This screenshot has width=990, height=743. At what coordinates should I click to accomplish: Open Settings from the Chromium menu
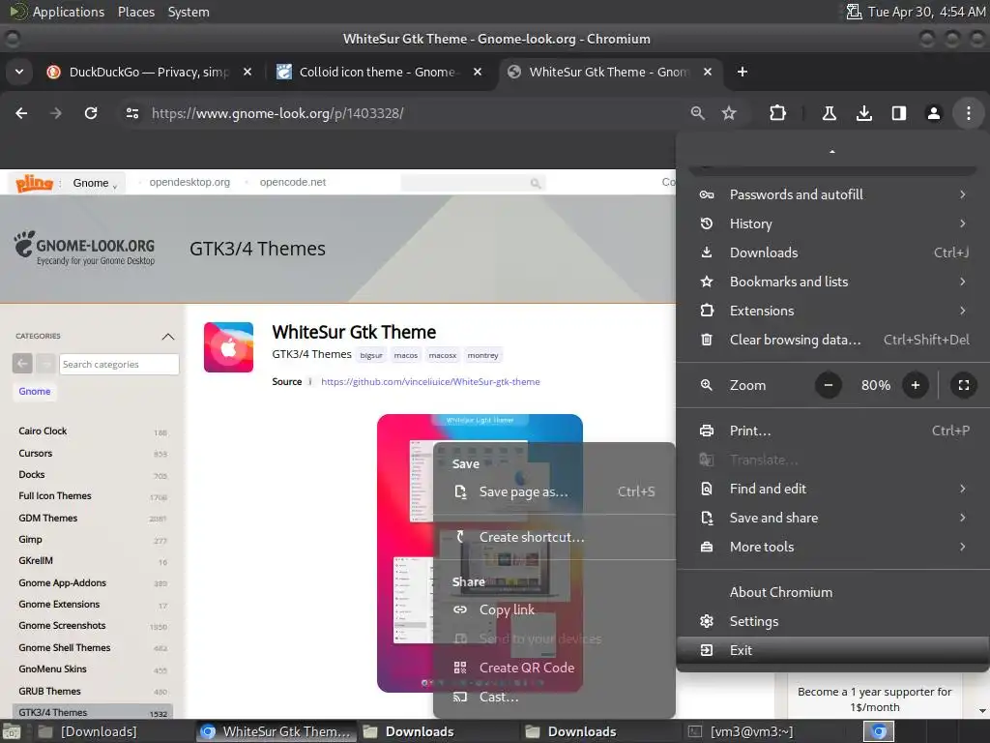pyautogui.click(x=832, y=622)
